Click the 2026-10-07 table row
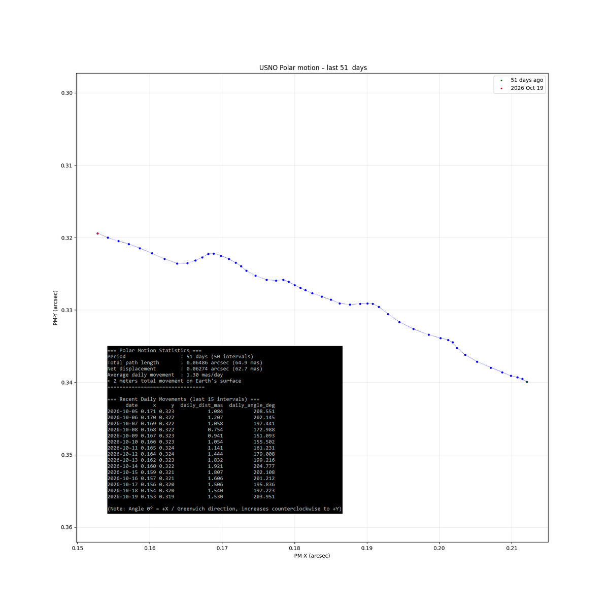 point(191,423)
